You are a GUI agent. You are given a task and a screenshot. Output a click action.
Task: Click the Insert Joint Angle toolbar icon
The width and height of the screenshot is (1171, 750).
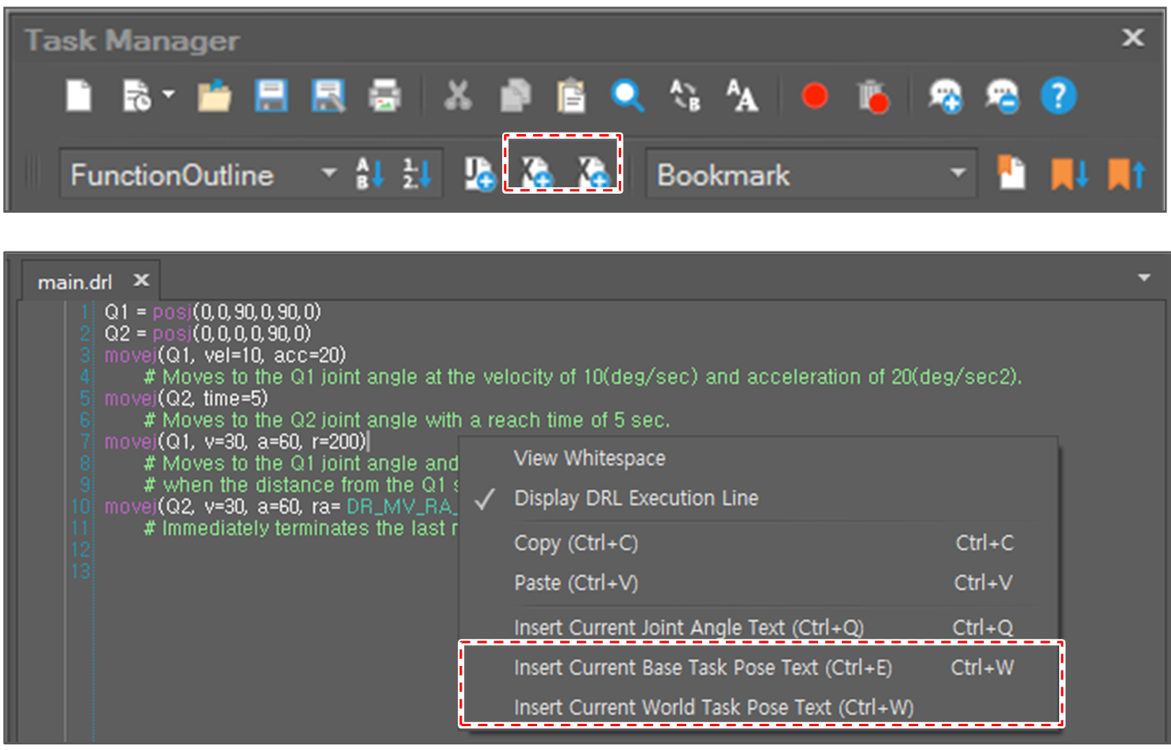(x=479, y=174)
